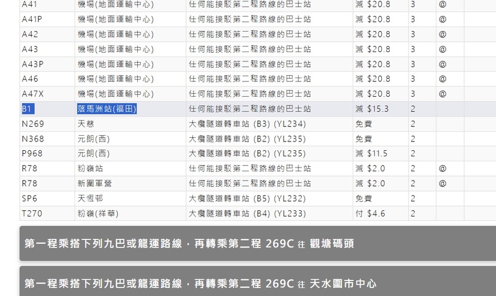Expand the 269C 往 觀塘碼頭 section header

(x=248, y=243)
